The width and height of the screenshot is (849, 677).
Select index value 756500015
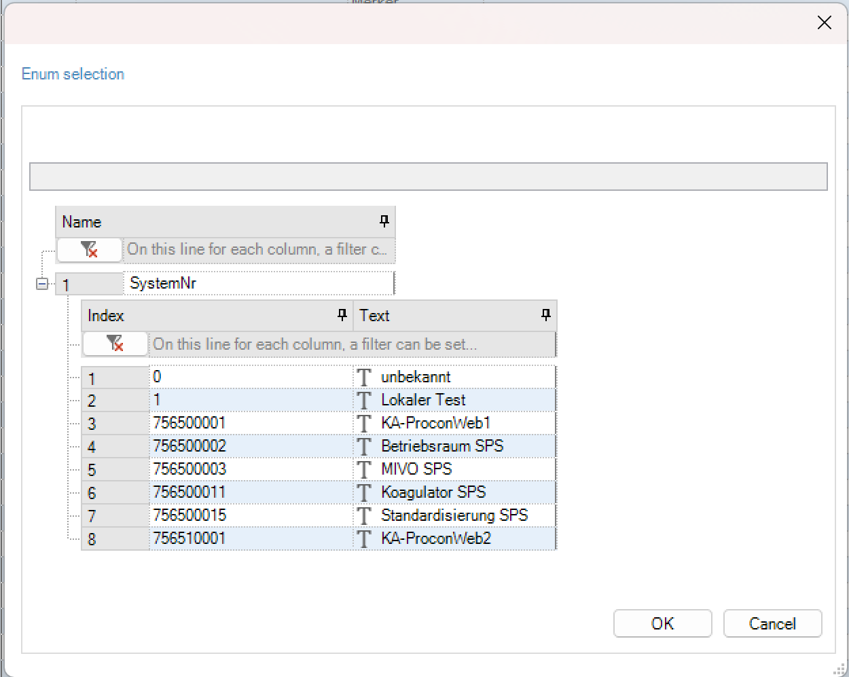tap(251, 515)
